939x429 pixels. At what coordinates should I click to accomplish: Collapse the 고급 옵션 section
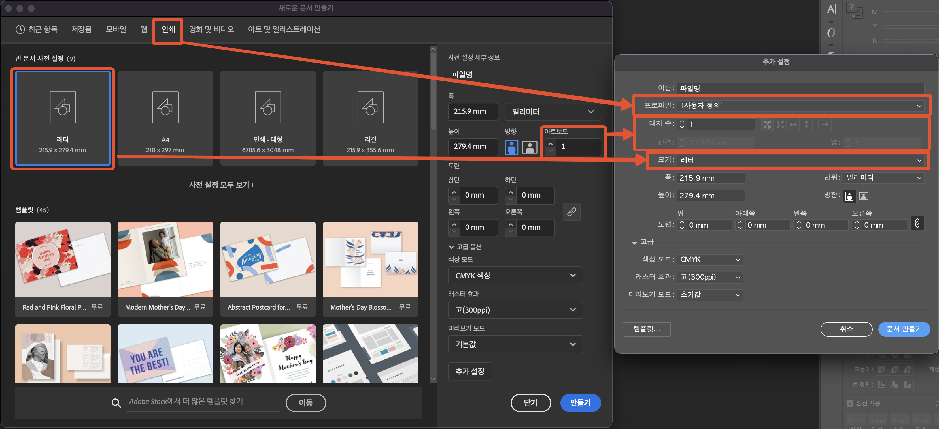[452, 247]
